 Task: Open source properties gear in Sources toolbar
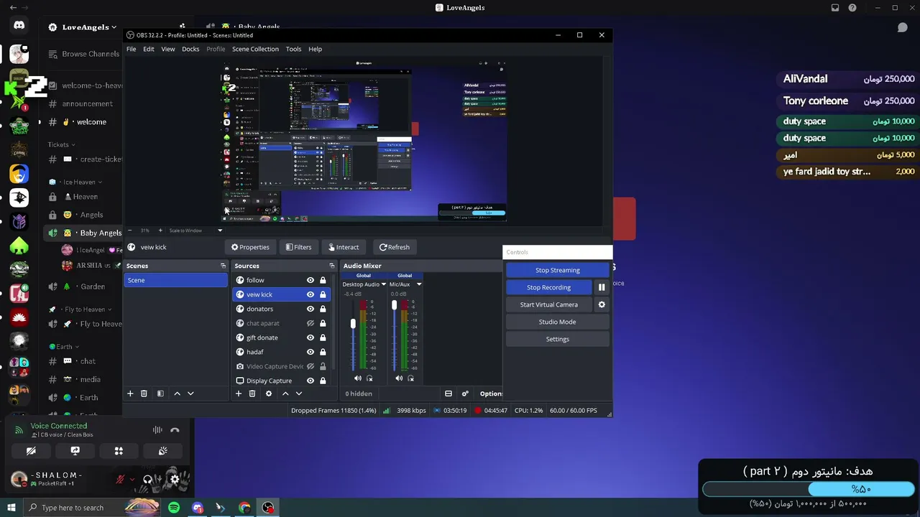pos(269,393)
